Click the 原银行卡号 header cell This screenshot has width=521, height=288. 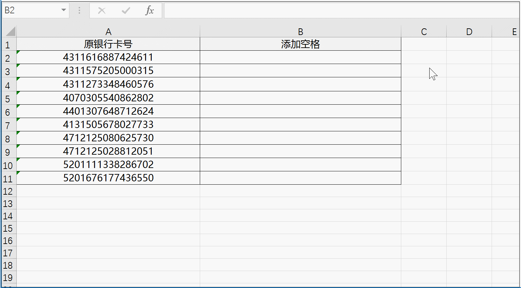[x=108, y=44]
